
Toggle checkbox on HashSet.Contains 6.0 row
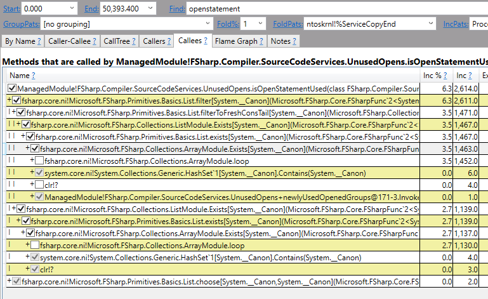tap(39, 173)
